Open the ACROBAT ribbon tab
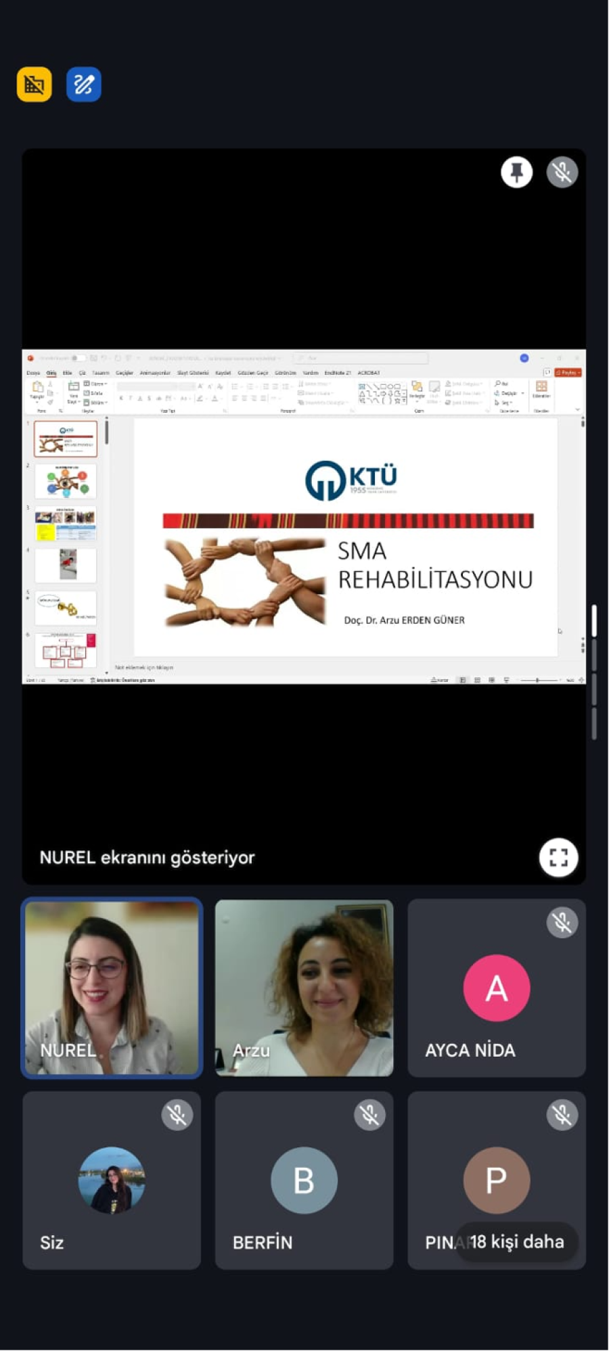 pyautogui.click(x=369, y=373)
